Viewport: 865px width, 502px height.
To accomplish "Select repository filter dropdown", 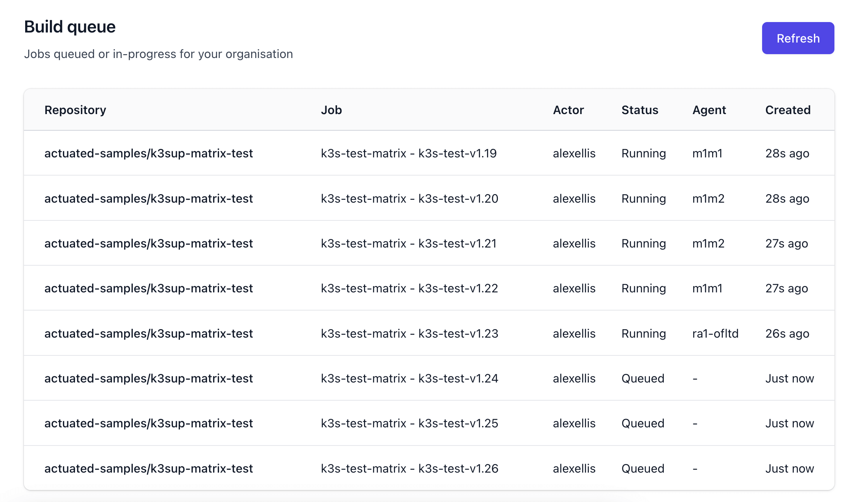I will click(76, 109).
